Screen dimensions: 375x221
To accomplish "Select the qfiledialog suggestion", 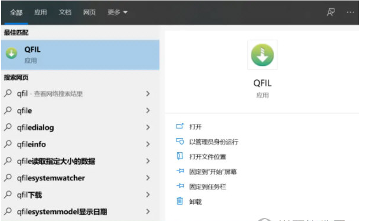I will (80, 128).
